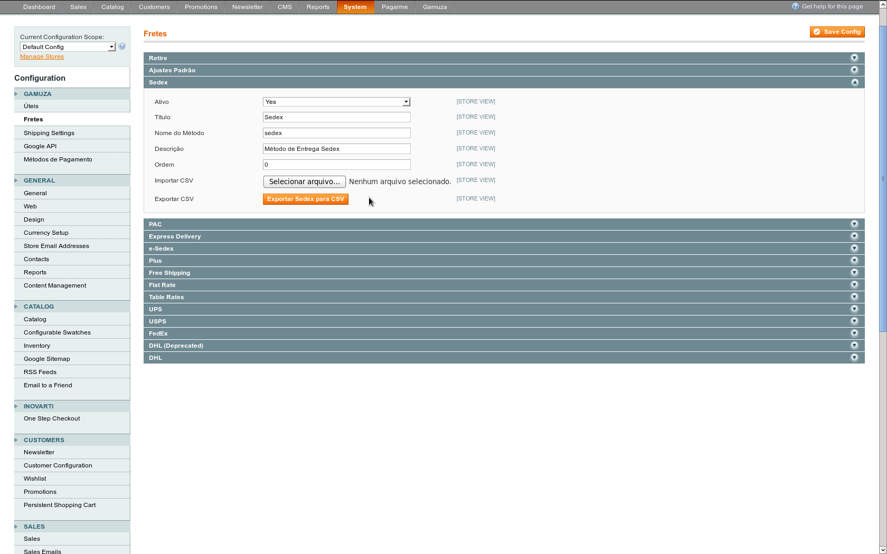Expand the Flat Rate section
The width and height of the screenshot is (887, 554).
504,285
